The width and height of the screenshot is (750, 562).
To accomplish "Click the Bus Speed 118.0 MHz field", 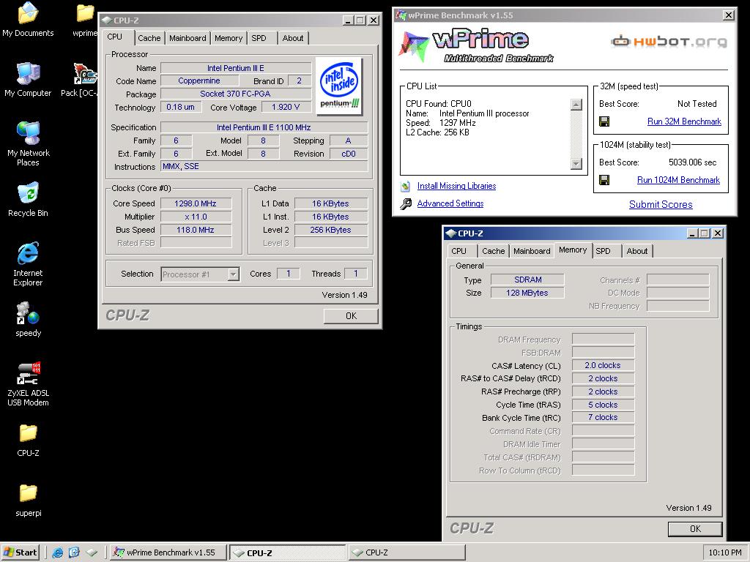I will point(196,230).
